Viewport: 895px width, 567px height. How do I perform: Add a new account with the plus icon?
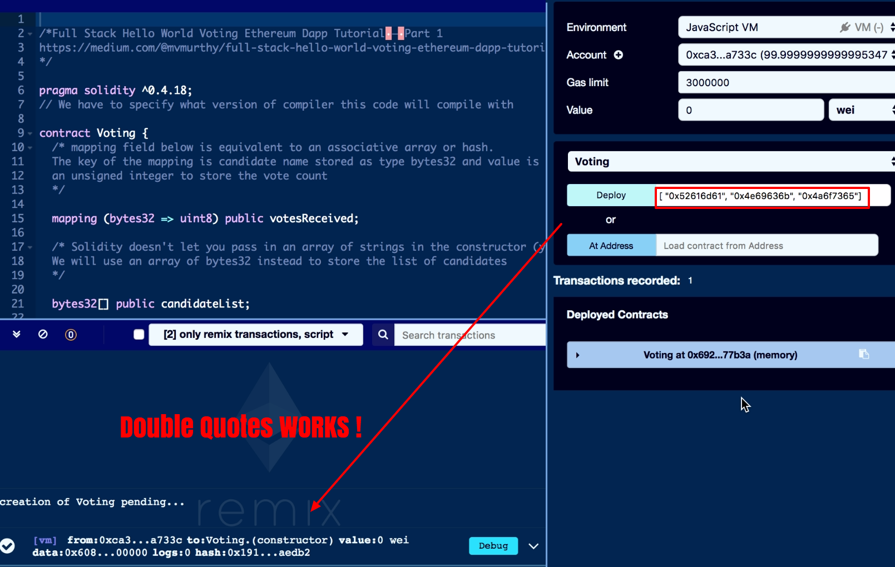click(617, 55)
